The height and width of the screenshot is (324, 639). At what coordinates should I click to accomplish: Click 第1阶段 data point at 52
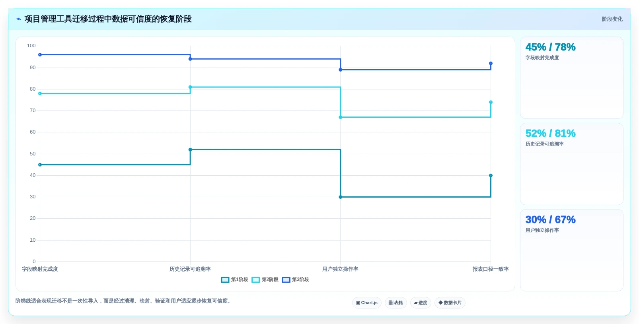pyautogui.click(x=190, y=149)
